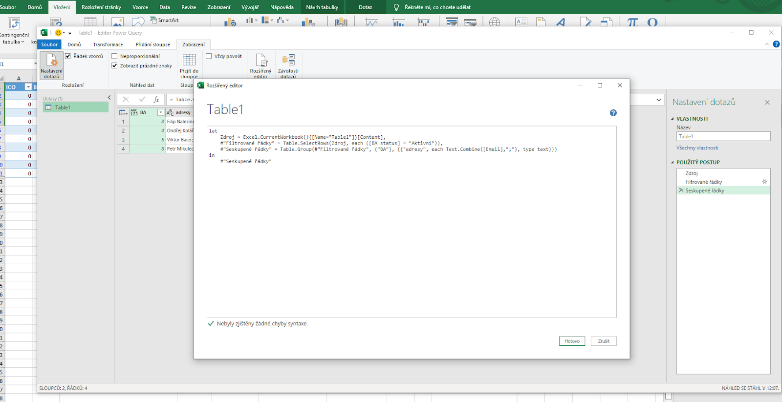Click the table corner menu icon
The image size is (782, 402).
[123, 112]
